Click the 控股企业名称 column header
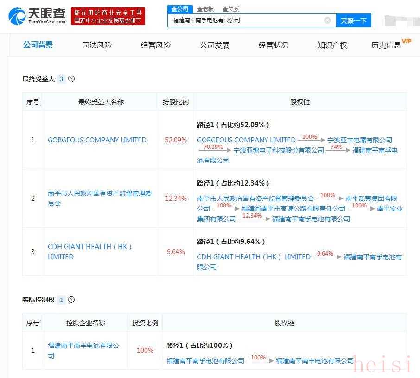This screenshot has height=378, width=420. (86, 323)
